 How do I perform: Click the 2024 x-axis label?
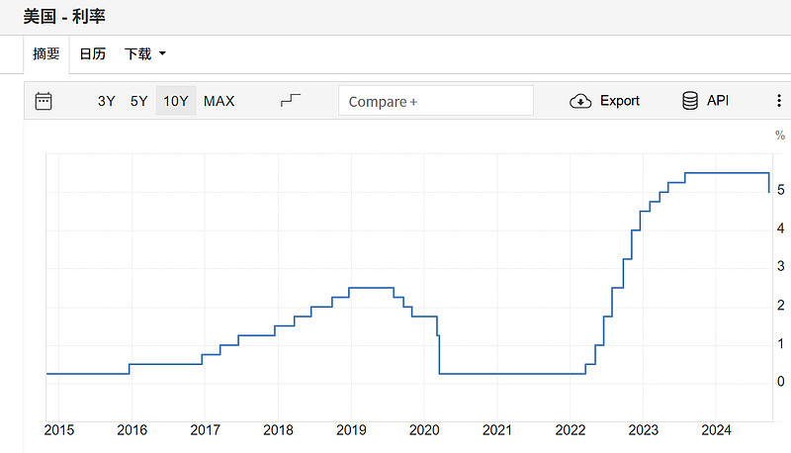(716, 430)
